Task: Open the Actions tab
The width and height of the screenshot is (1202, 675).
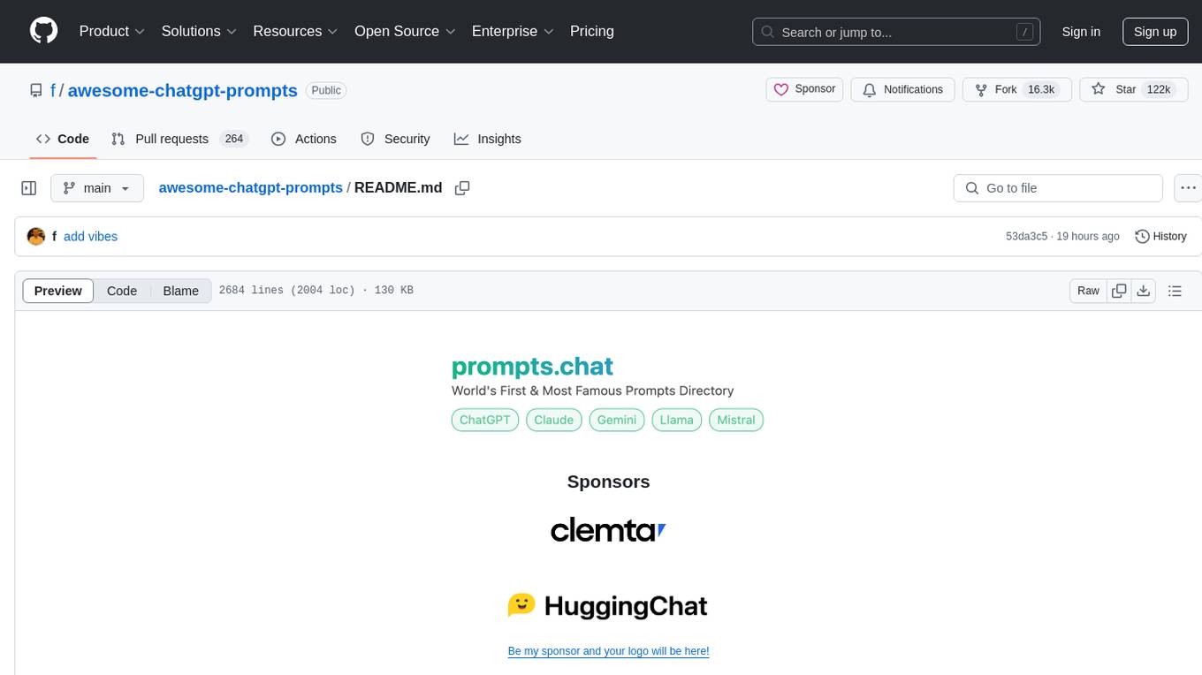Action: 303,139
